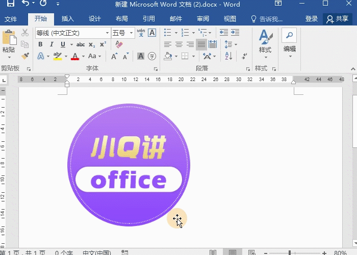Click the enclosed character 字 icon
This screenshot has width=357, height=255.
152,56
